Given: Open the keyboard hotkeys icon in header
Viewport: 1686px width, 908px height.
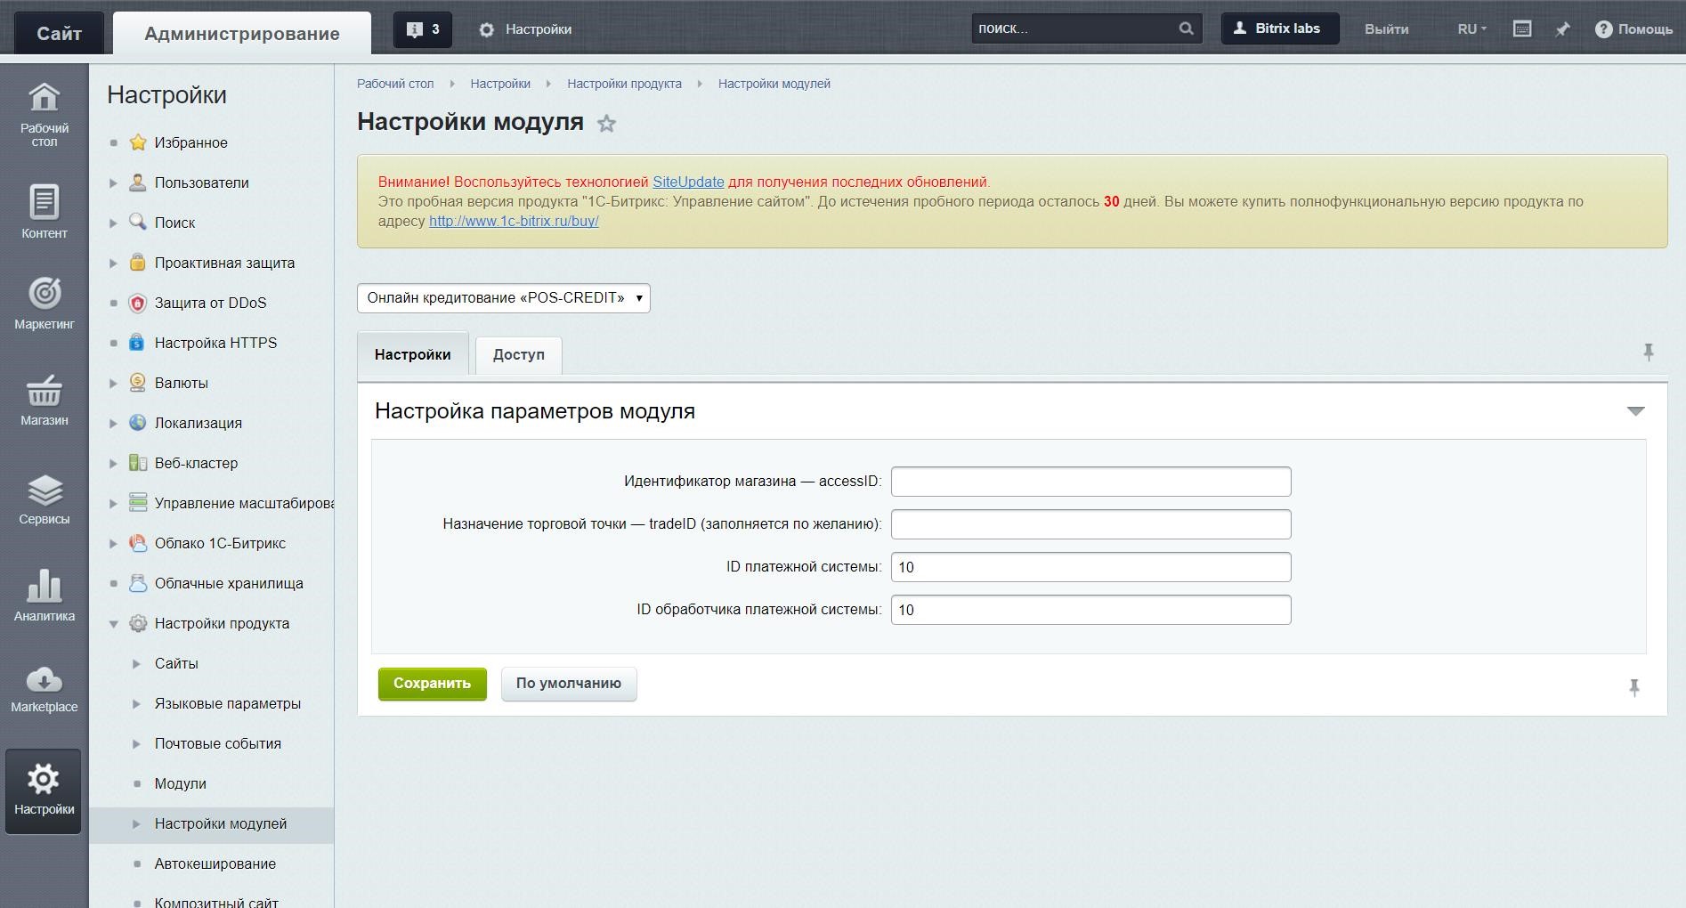Looking at the screenshot, I should pos(1522,28).
